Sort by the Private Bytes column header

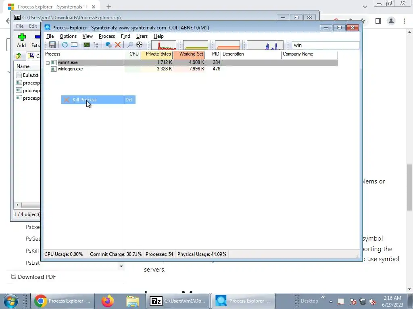coord(156,54)
